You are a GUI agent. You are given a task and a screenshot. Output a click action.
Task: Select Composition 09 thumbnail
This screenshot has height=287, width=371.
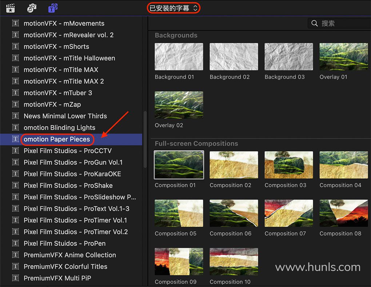(179, 262)
